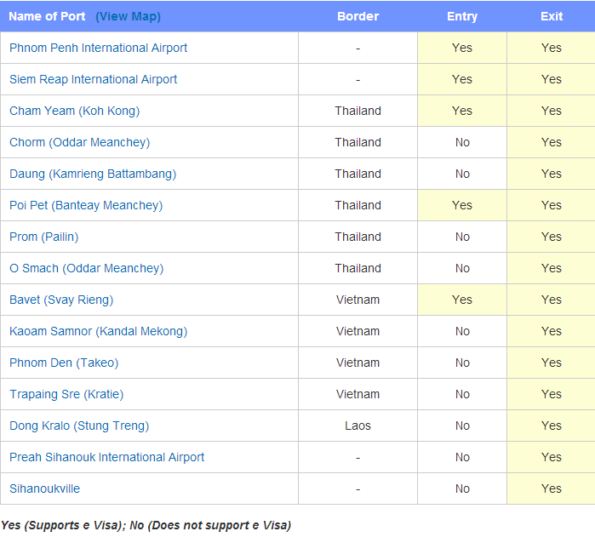Viewport: 595px width, 537px height.
Task: Open Phnom Den (Takeo) port link
Action: (64, 363)
